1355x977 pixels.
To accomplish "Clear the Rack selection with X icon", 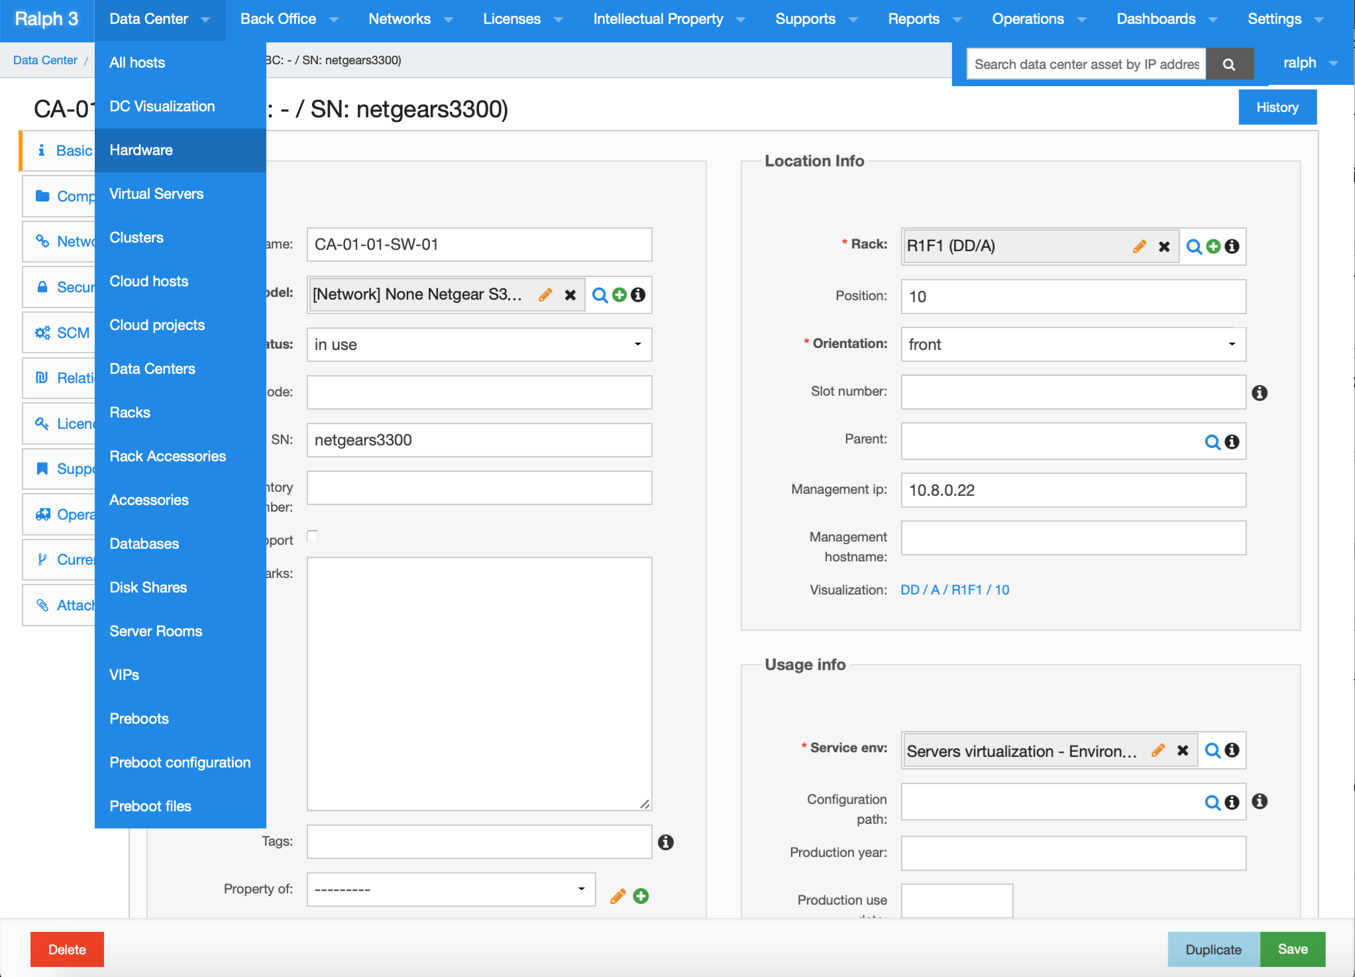I will point(1164,247).
